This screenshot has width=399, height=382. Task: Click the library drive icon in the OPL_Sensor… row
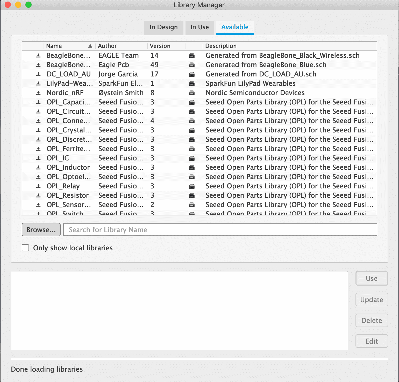point(192,205)
